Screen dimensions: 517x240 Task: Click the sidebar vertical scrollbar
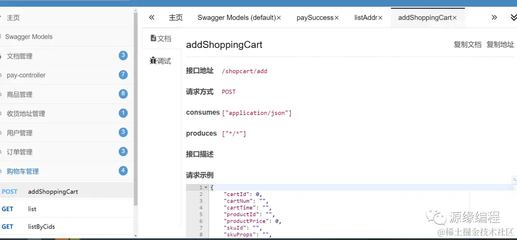point(135,109)
